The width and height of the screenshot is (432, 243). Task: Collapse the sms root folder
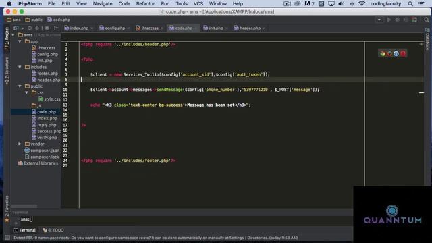13,35
